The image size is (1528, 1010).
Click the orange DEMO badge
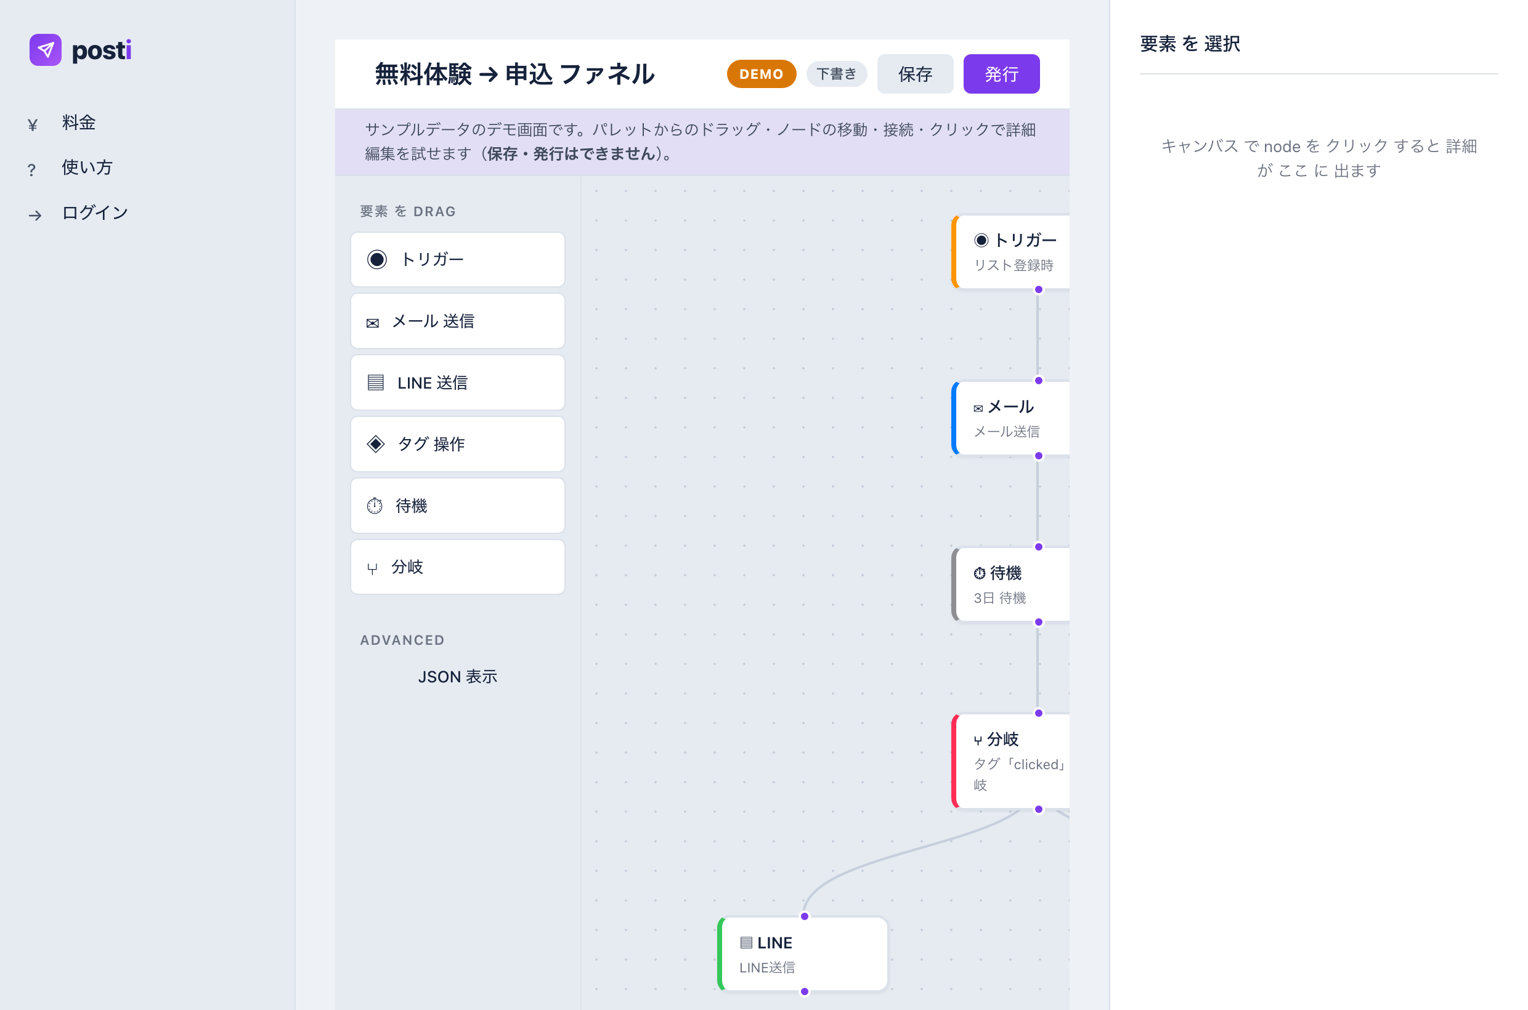761,74
